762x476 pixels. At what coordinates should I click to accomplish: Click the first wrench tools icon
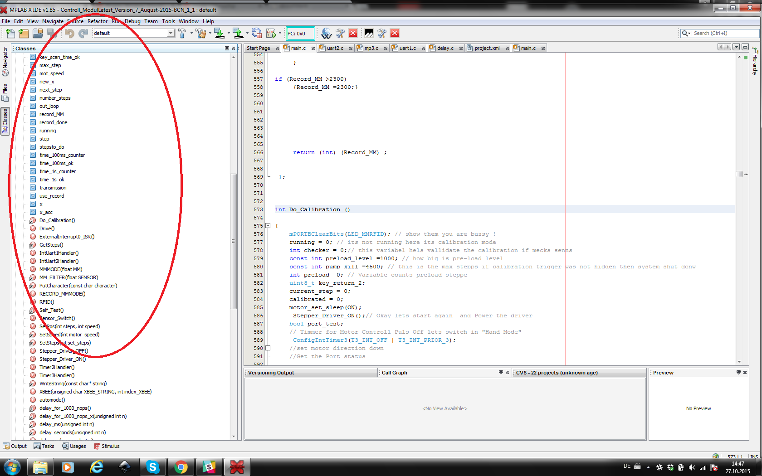click(340, 33)
